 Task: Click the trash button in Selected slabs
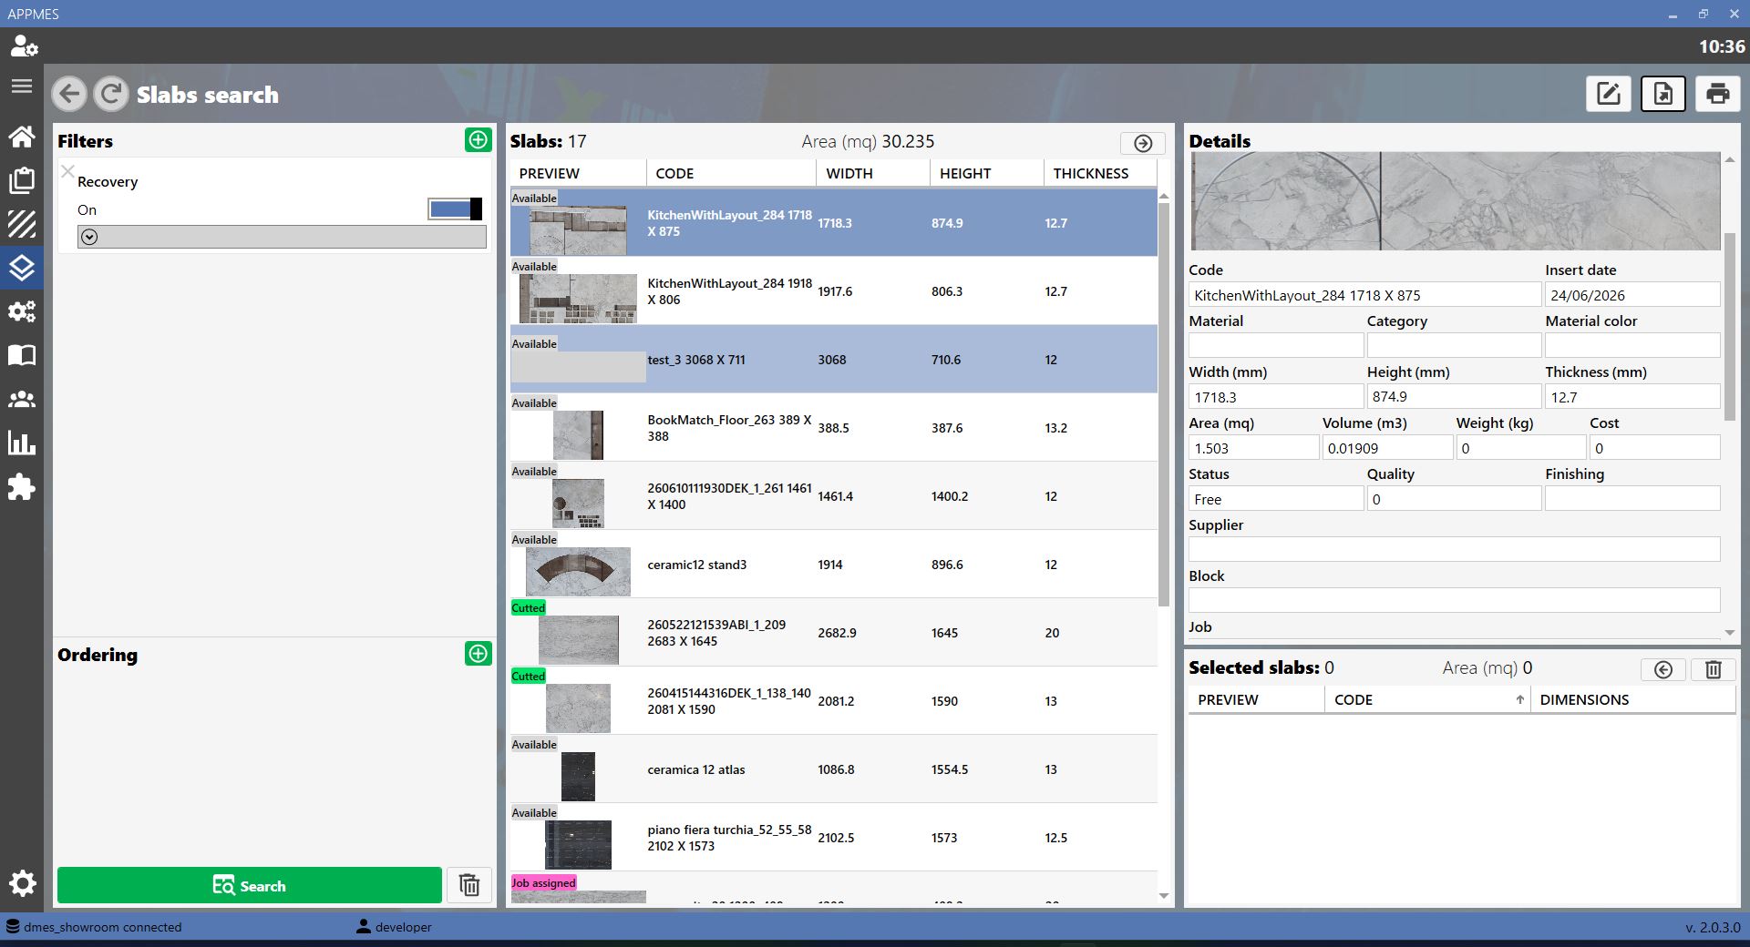(x=1714, y=670)
